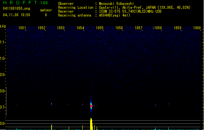204x130 pixels.
Task: Click the 1.1 kHz frequency axis label
Action: pyautogui.click(x=3, y=42)
